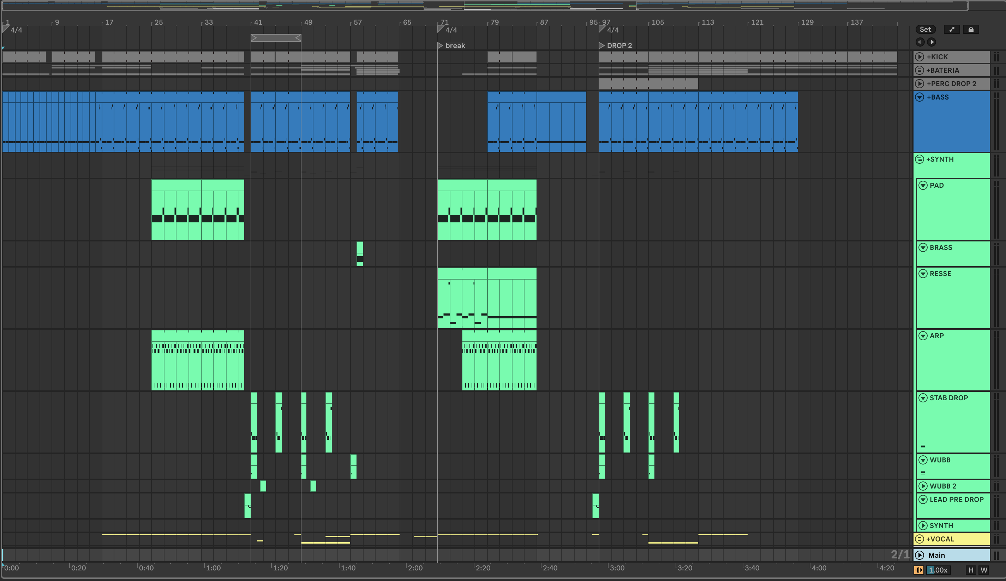Jump to previous locator with left arrow
This screenshot has height=581, width=1006.
pyautogui.click(x=920, y=42)
